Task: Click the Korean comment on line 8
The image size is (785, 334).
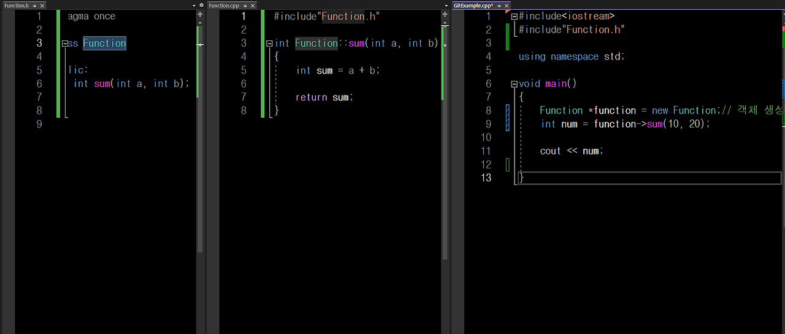Action: point(754,110)
